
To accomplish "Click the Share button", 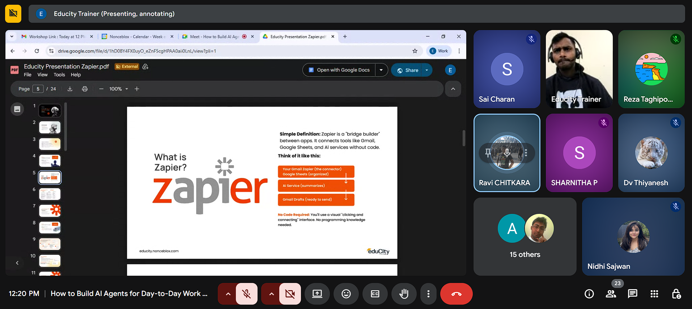I will pyautogui.click(x=408, y=70).
